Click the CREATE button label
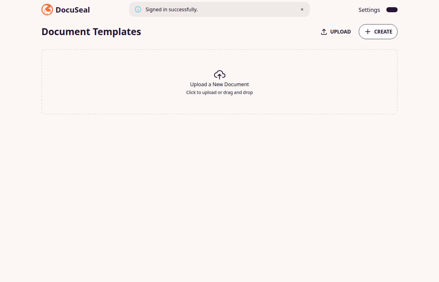The height and width of the screenshot is (282, 439). [383, 32]
